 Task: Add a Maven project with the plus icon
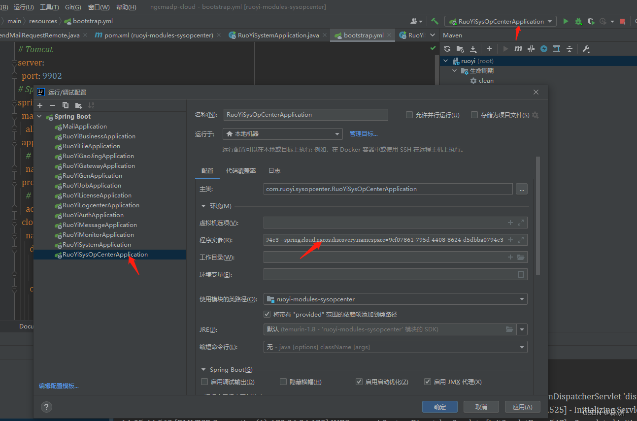[489, 49]
